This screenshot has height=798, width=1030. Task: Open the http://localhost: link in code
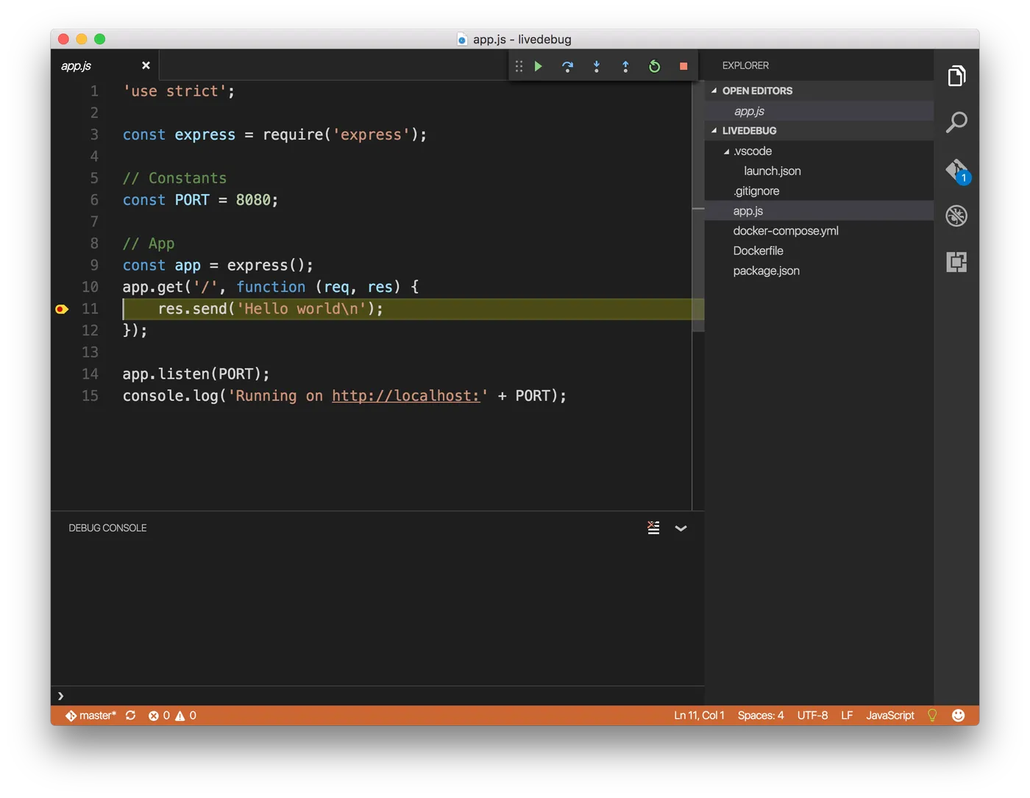406,396
